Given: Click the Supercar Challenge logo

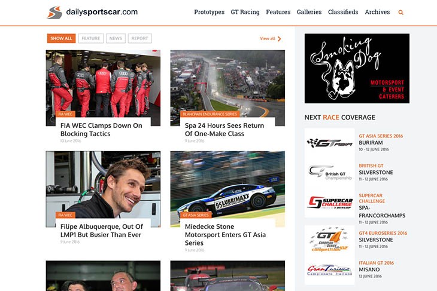Looking at the screenshot, I should point(329,203).
